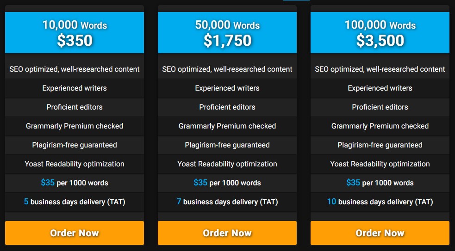The height and width of the screenshot is (251, 455).
Task: Click Proficient editors in the 10,000 plan
Action: (74, 107)
